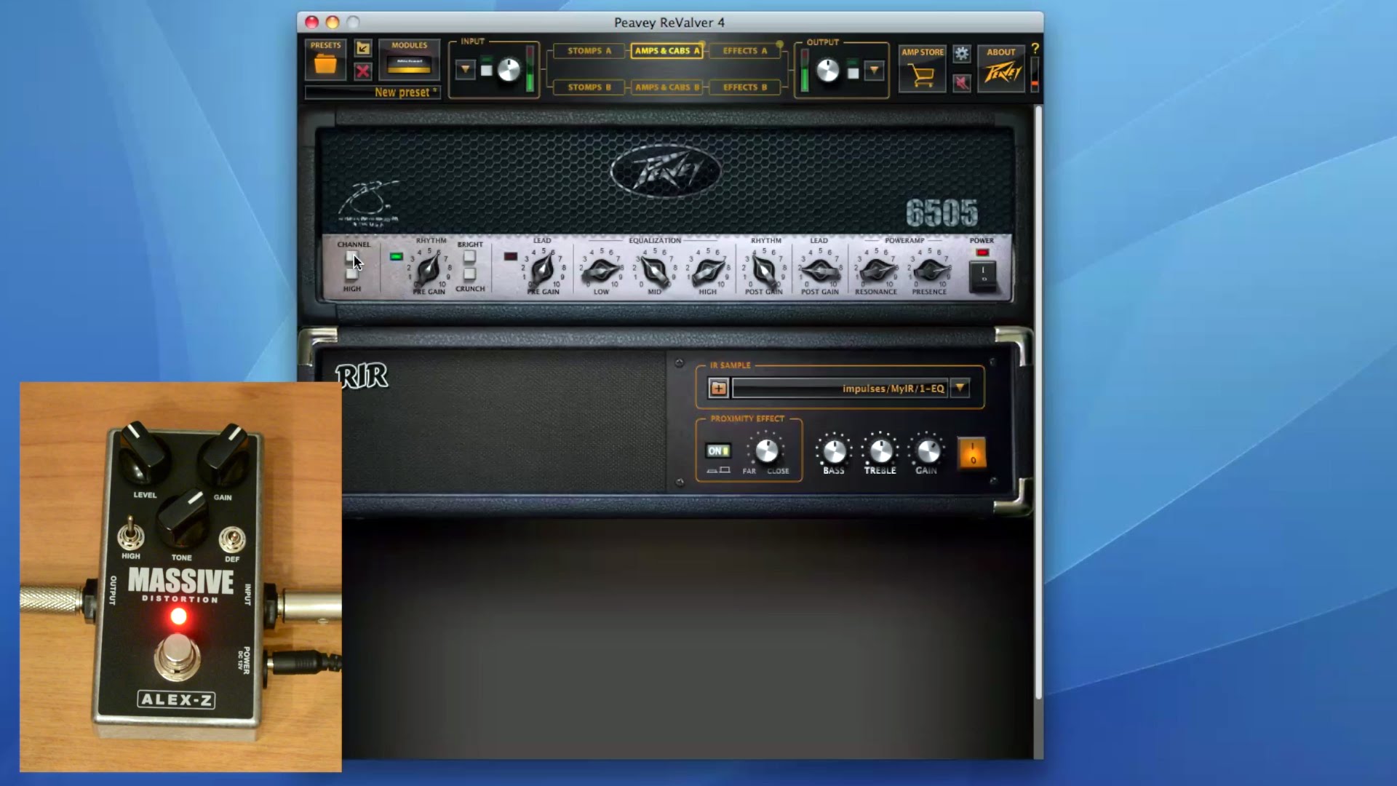
Task: Open the Input dropdown arrow
Action: point(465,70)
